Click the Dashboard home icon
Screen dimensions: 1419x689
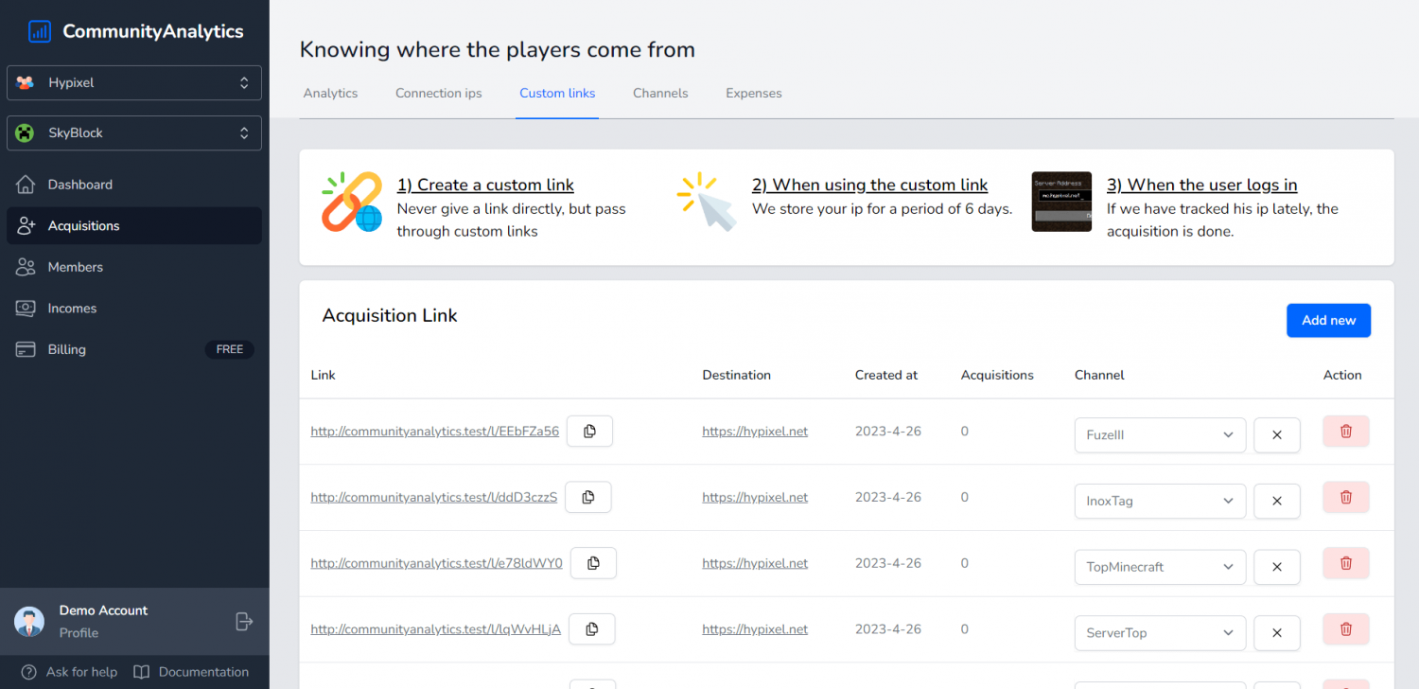click(26, 185)
